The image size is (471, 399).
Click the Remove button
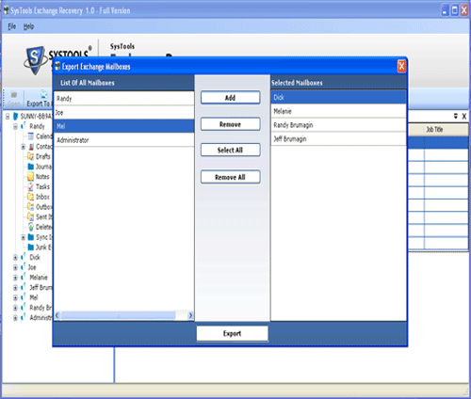tap(230, 124)
